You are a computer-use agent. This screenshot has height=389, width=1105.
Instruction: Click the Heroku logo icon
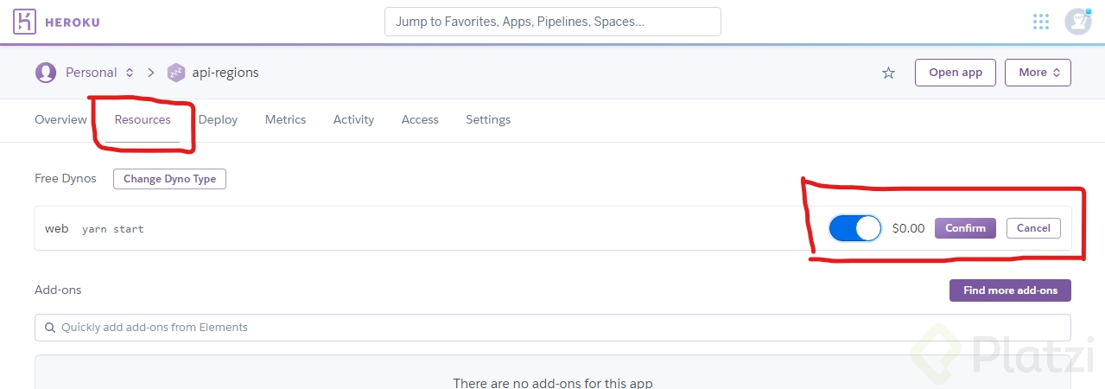coord(24,22)
